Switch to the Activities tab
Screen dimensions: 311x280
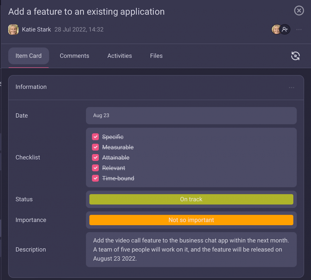[x=120, y=56]
